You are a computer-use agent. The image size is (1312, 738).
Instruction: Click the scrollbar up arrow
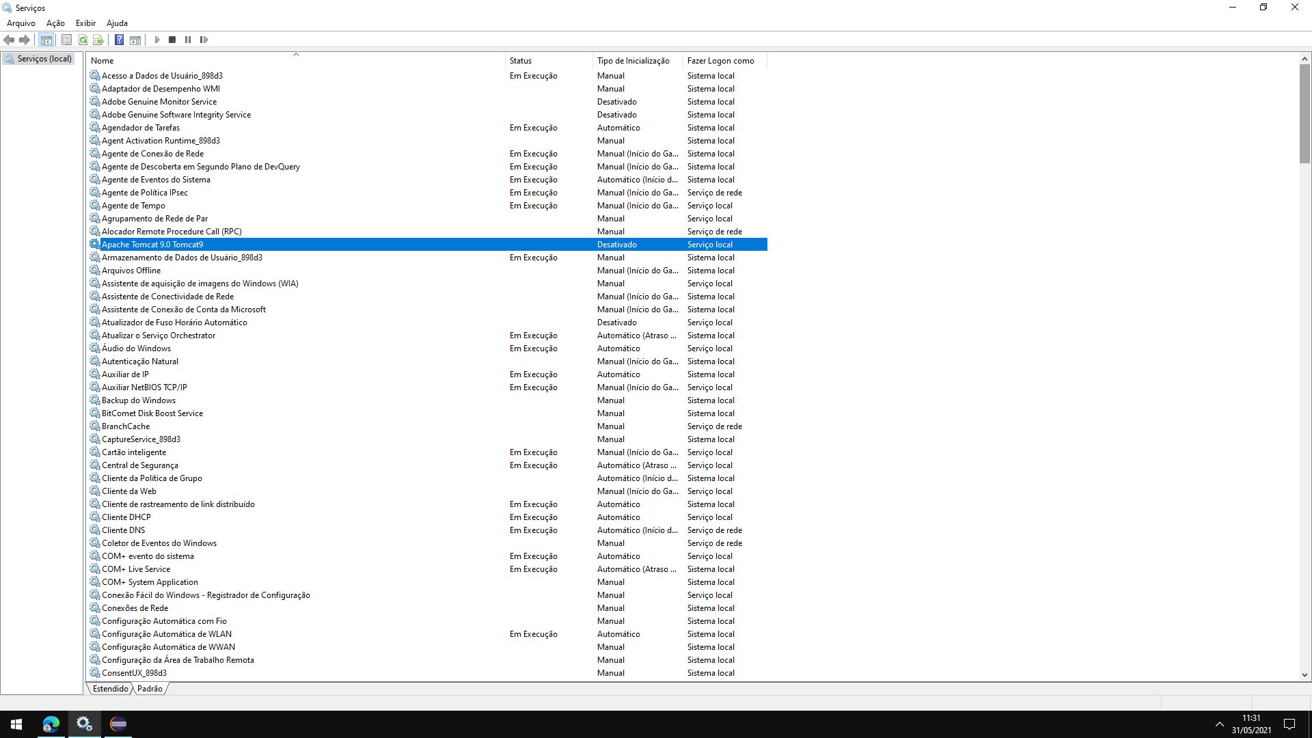point(1304,59)
